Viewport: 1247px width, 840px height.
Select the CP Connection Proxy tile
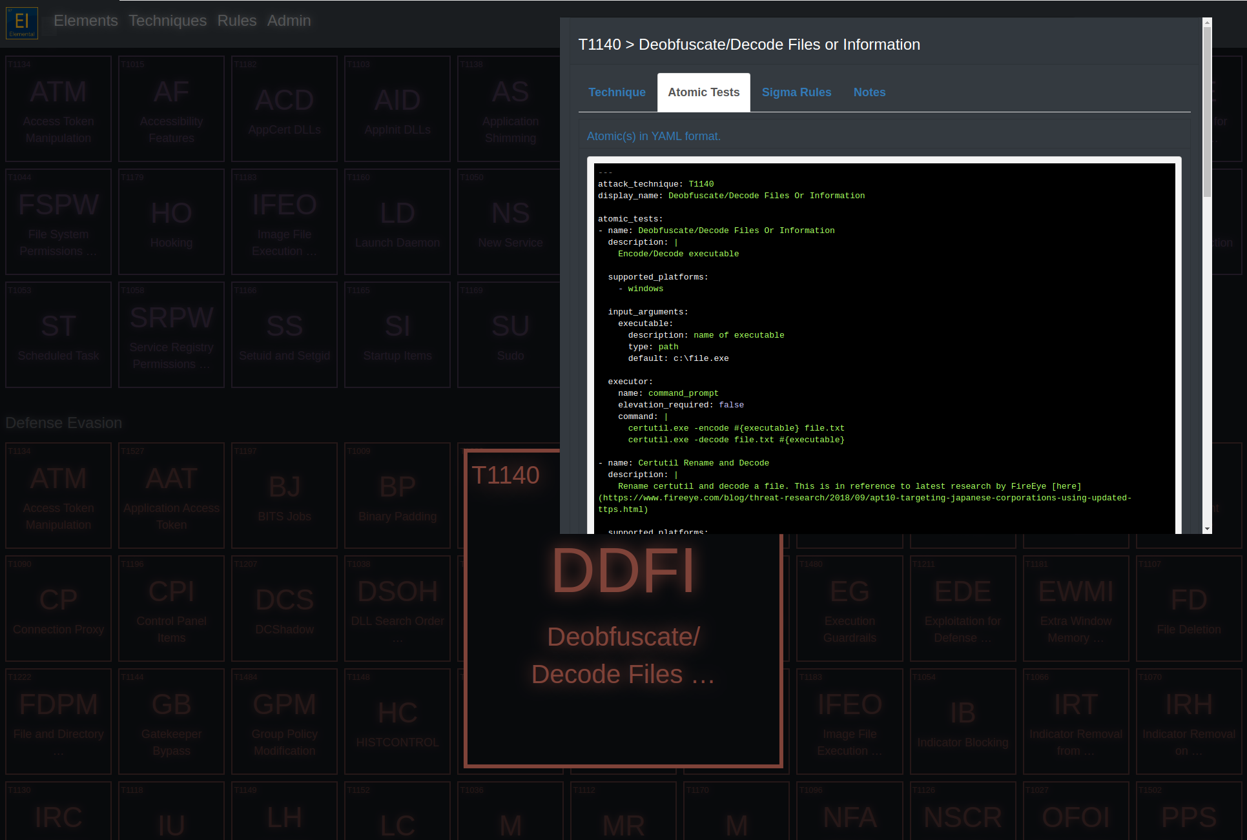[59, 608]
